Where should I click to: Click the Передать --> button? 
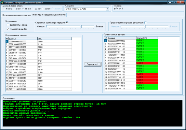(93, 64)
